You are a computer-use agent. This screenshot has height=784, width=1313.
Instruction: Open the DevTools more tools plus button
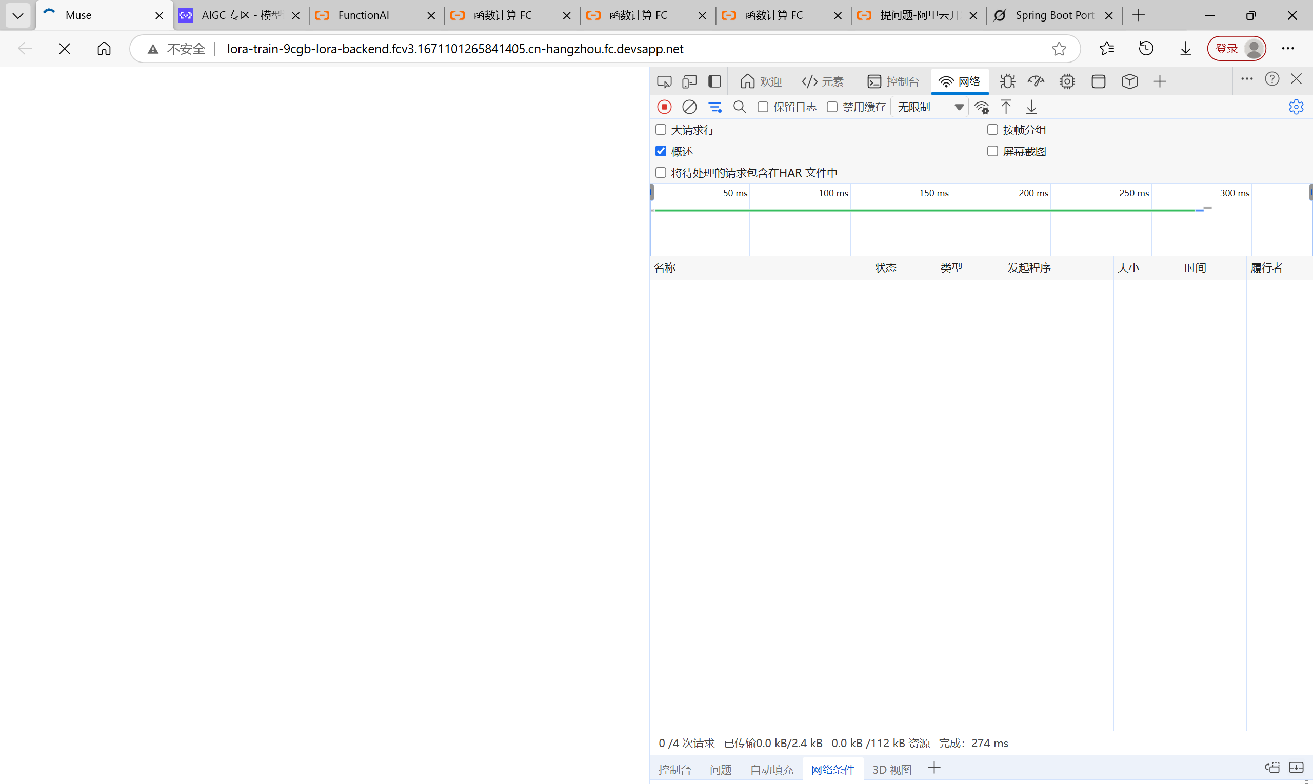[1160, 81]
